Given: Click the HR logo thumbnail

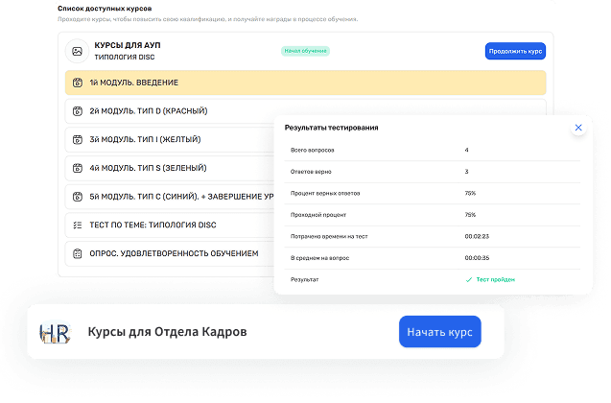Looking at the screenshot, I should (55, 332).
